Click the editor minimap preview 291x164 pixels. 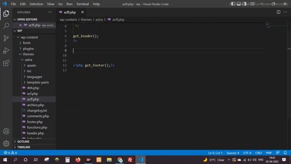tap(269, 25)
